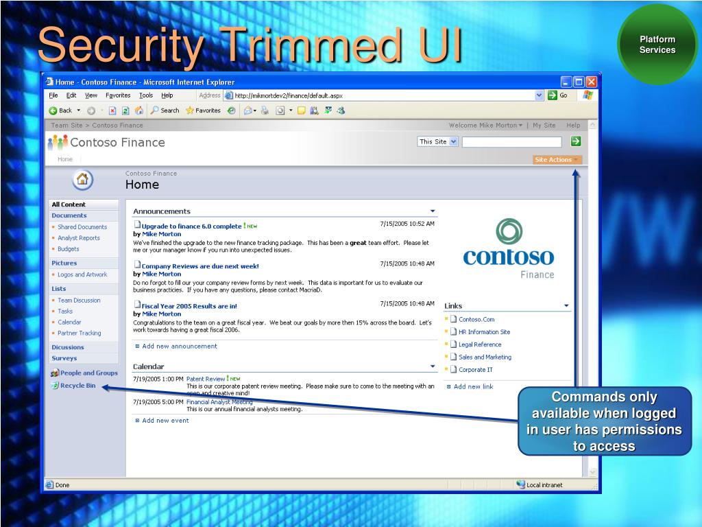Click the Print toolbar icon

pyautogui.click(x=265, y=110)
